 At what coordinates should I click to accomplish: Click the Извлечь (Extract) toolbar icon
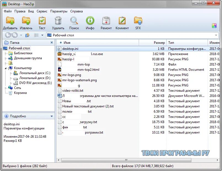[x=26, y=21]
